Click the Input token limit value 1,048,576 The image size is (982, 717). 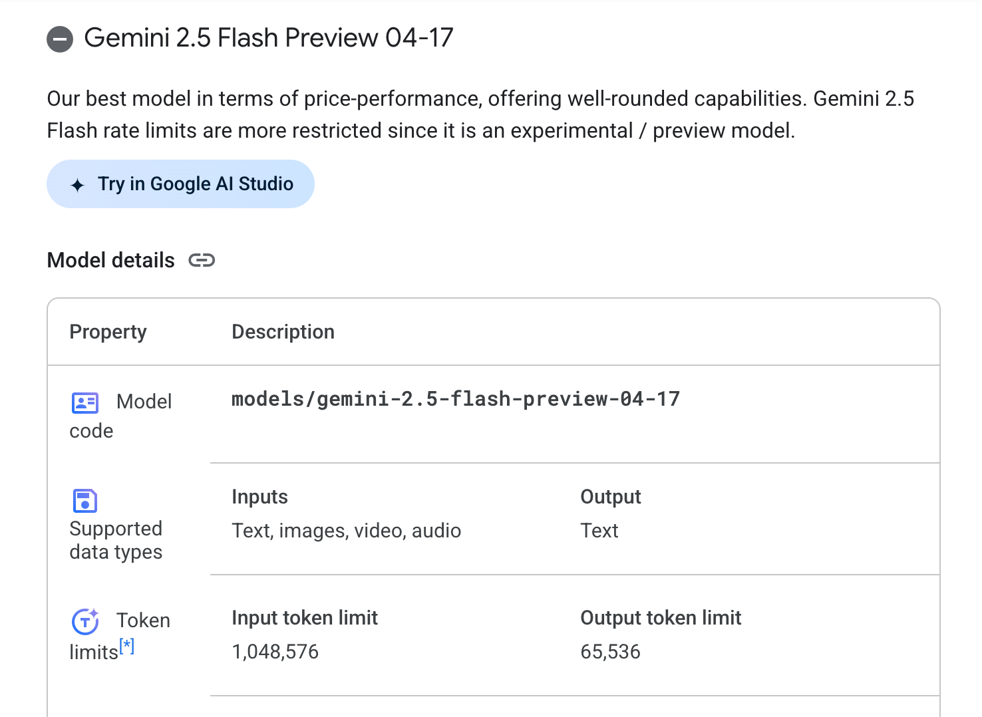(x=275, y=651)
